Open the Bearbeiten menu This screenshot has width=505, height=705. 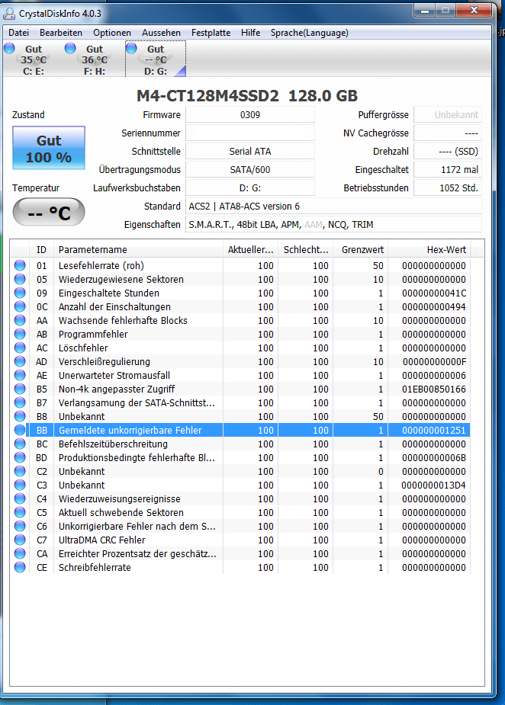pyautogui.click(x=61, y=33)
